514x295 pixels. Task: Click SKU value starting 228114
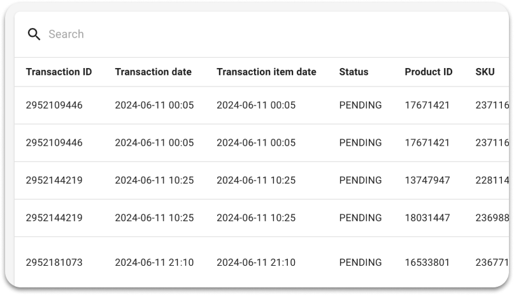pos(492,181)
